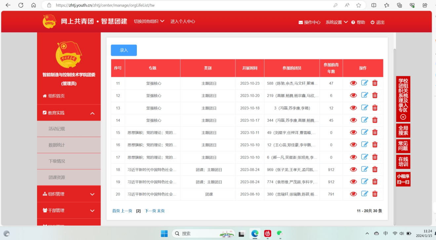436x240 pixels.
Task: Open 活动记载 in the sidebar
Action: pos(57,129)
